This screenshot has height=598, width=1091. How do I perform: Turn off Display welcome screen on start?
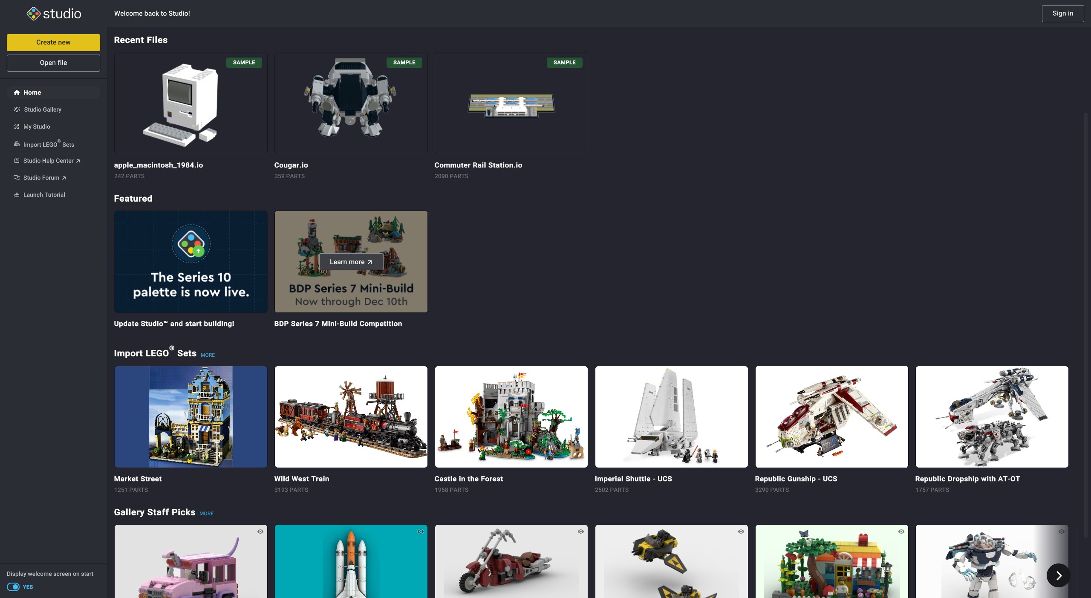(13, 587)
